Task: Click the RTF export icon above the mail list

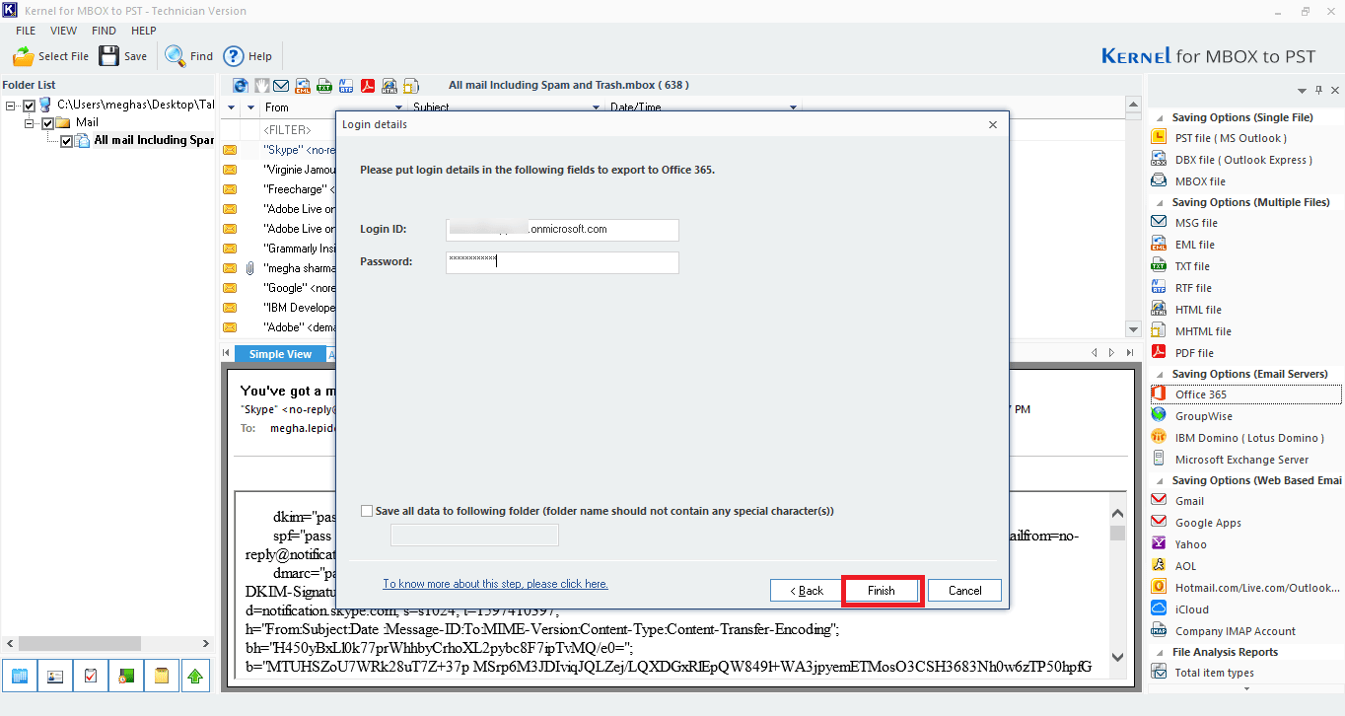Action: click(x=347, y=86)
